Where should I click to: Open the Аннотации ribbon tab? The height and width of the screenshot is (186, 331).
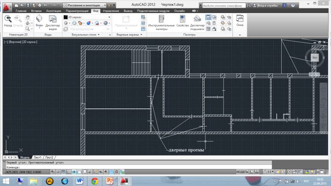[54, 11]
